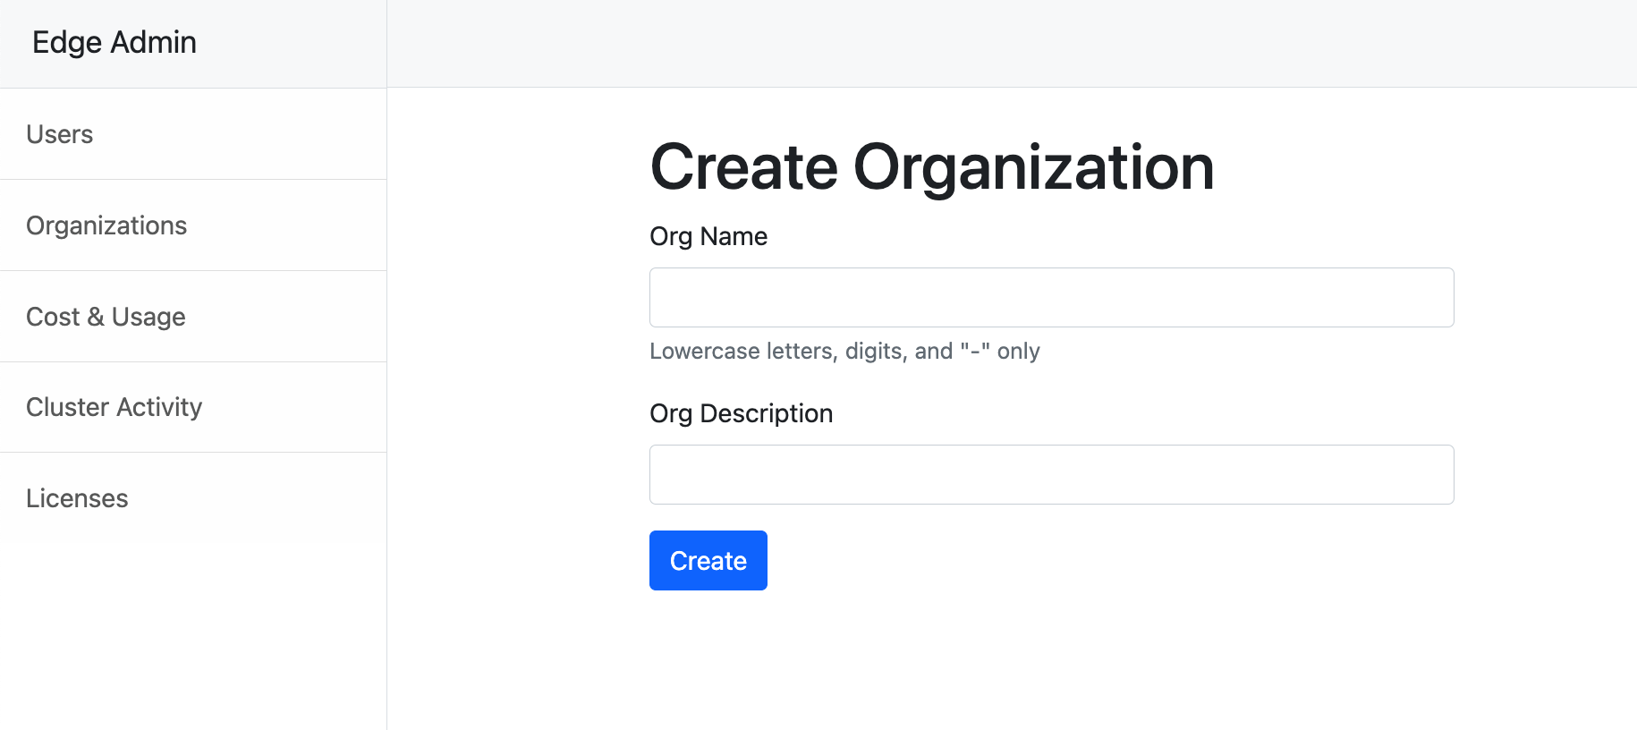Open the Cluster Activity page
1637x730 pixels.
coord(193,407)
